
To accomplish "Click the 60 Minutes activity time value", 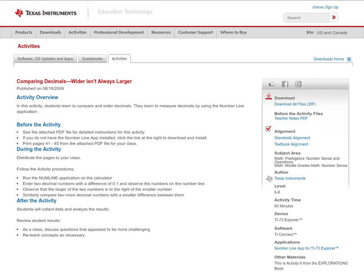I will [283, 206].
